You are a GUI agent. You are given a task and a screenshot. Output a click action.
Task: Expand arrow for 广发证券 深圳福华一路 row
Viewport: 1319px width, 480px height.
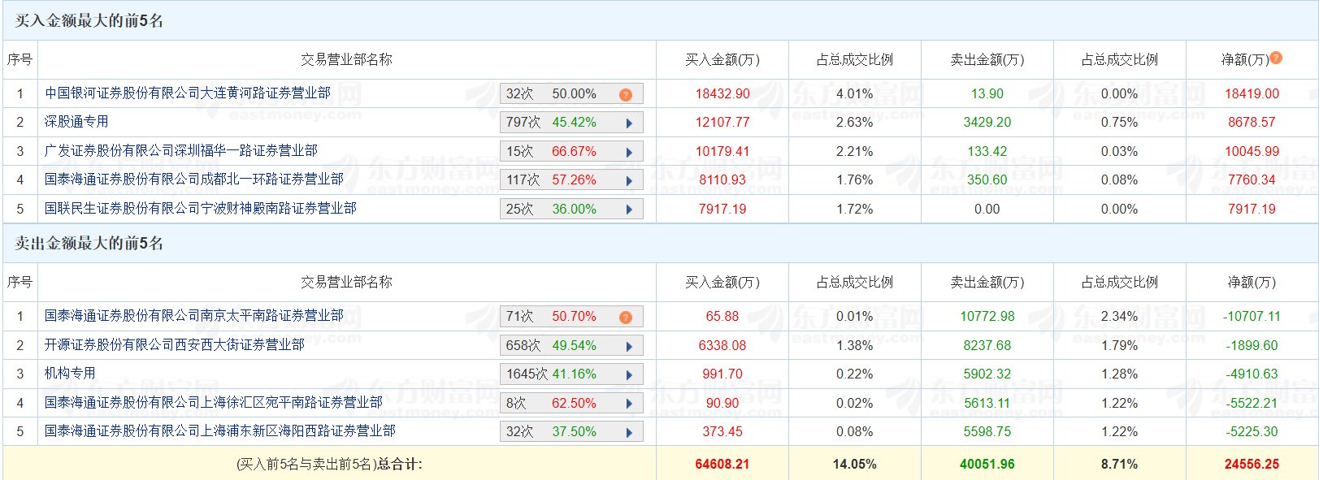629,152
